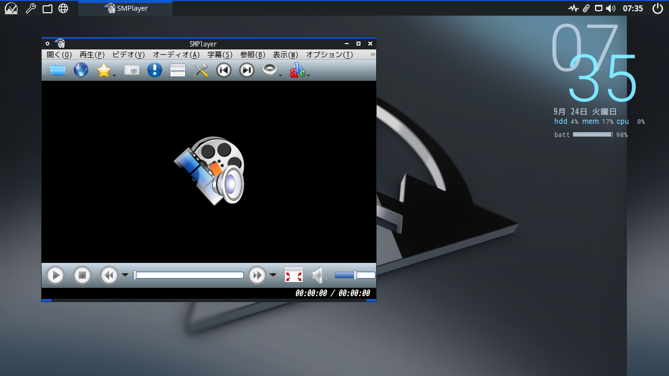Start playback with the Play button
669x376 pixels.
[x=55, y=275]
